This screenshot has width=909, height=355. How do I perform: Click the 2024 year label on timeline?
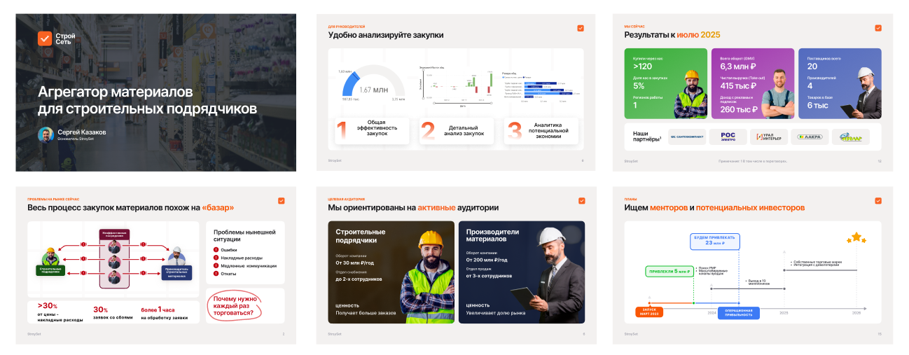point(712,313)
